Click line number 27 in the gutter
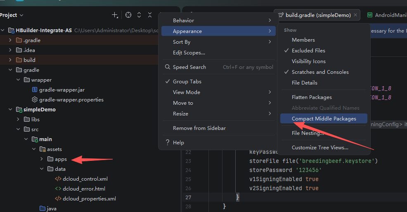The width and height of the screenshot is (407, 212). [188, 198]
